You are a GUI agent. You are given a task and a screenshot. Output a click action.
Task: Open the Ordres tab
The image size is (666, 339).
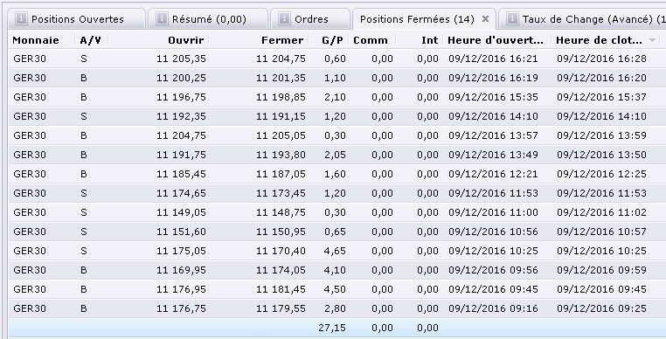coord(310,19)
